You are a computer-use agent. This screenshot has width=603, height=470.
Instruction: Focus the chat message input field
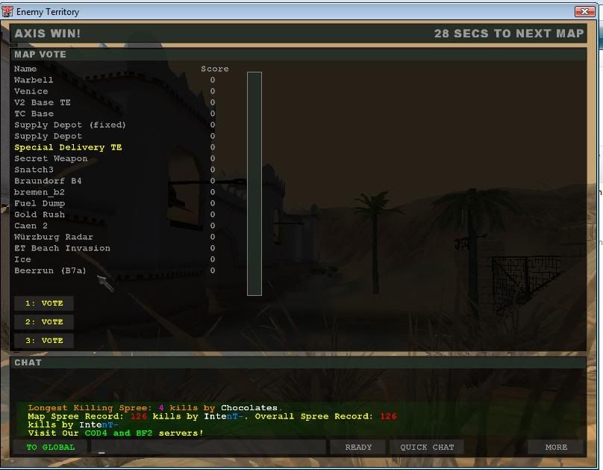pos(208,448)
